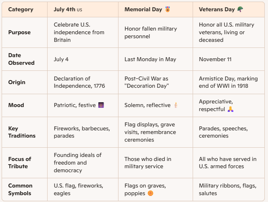Click the poppy flower emoji after poppies

click(x=150, y=193)
